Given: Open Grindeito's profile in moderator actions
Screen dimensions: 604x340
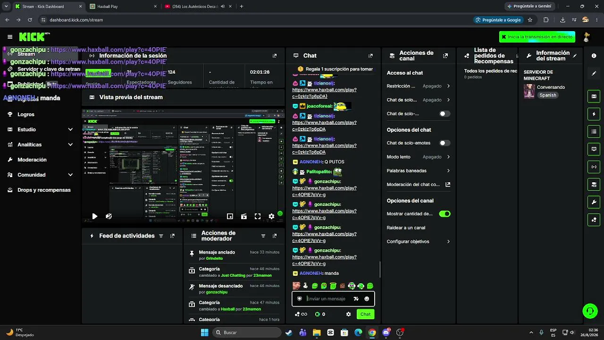Looking at the screenshot, I should (x=214, y=259).
